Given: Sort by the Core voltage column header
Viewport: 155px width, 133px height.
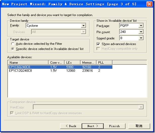Looking at the screenshot, I should pos(56,62).
